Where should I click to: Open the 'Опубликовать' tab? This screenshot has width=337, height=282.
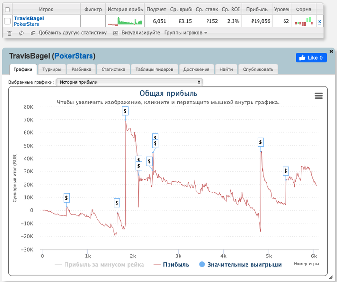point(258,69)
